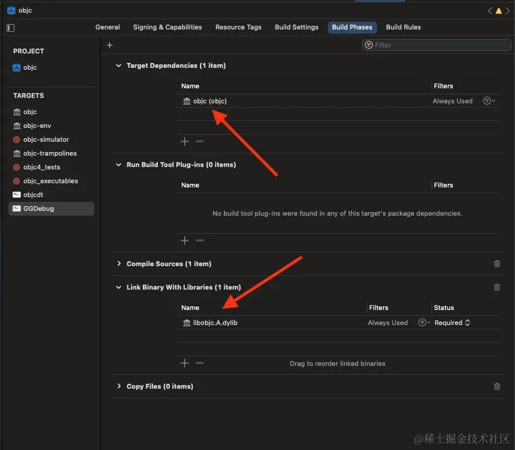Remove build tool plug-in with minus button
This screenshot has width=515, height=450.
(200, 241)
